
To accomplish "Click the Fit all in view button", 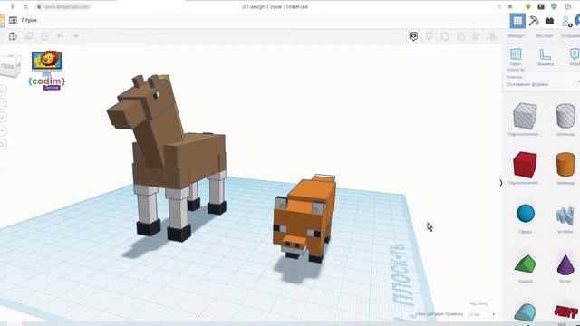I will pyautogui.click(x=2, y=104).
